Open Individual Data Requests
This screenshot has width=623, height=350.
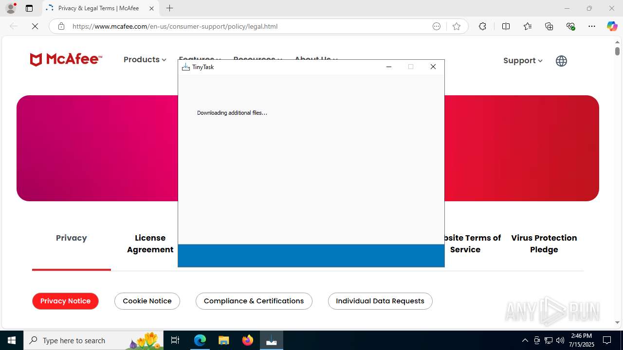click(x=380, y=301)
